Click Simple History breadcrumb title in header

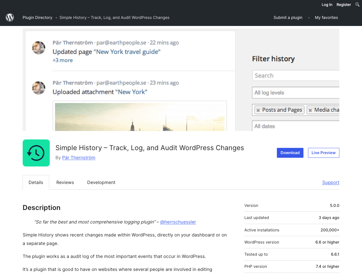pos(115,17)
